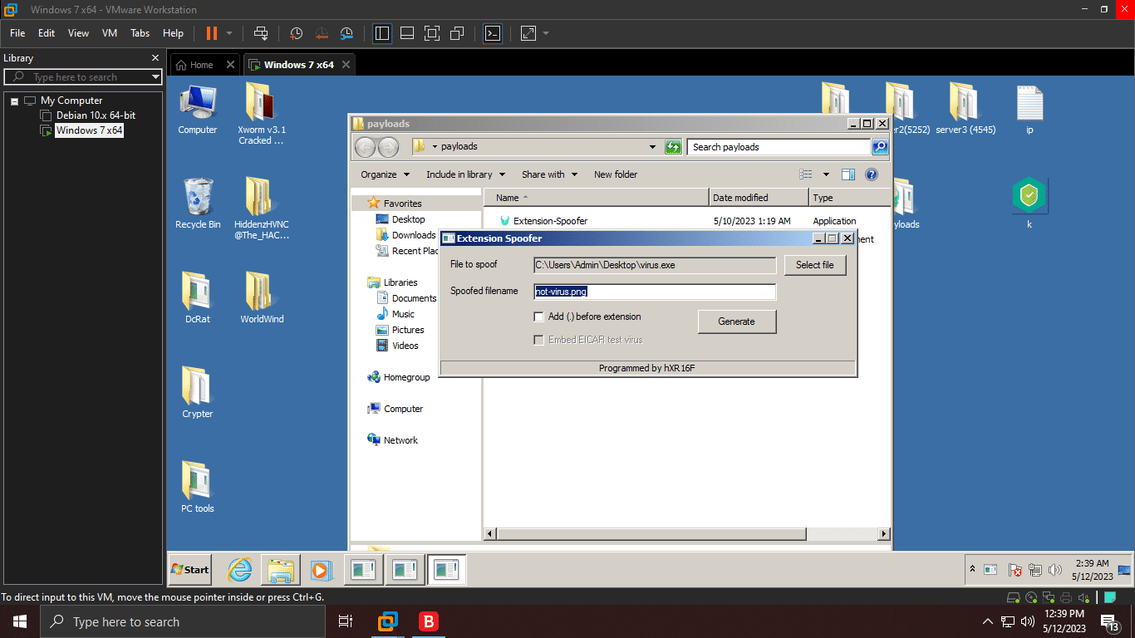Click Select file to choose a payload

point(815,264)
